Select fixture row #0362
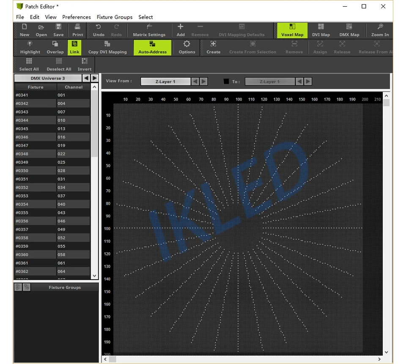The image size is (406, 364). point(52,272)
